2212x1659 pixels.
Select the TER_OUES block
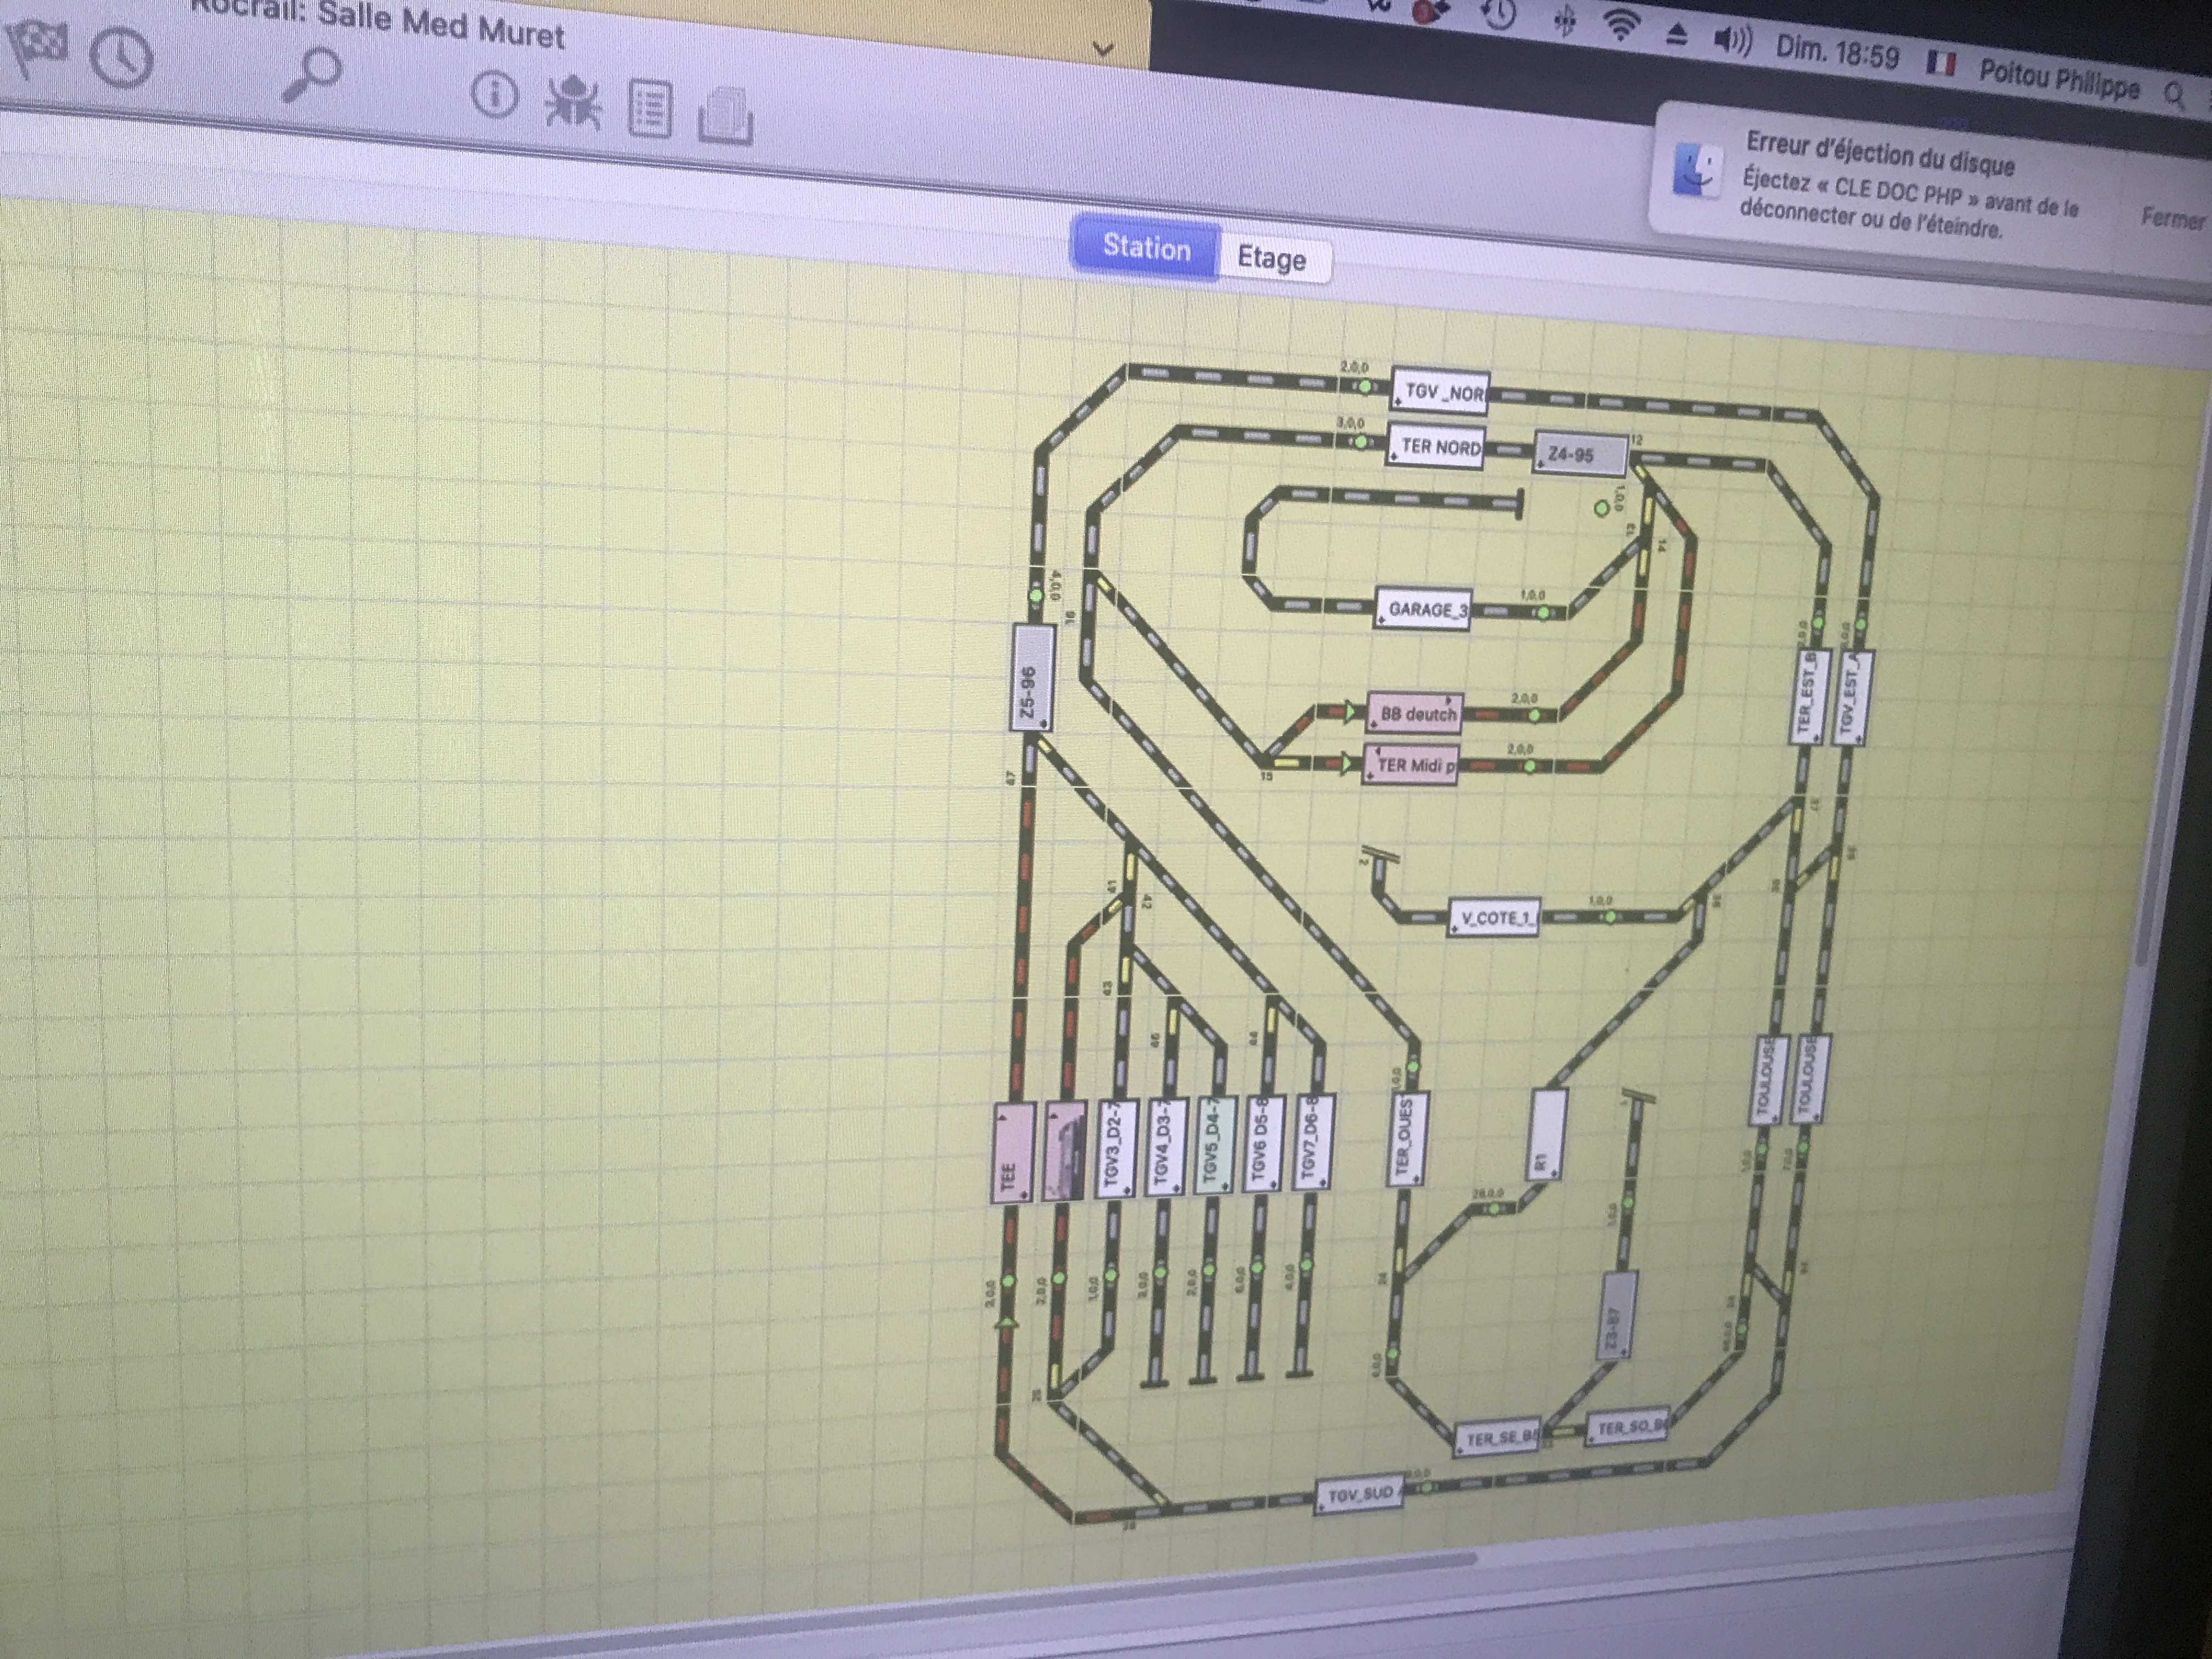click(1408, 1138)
